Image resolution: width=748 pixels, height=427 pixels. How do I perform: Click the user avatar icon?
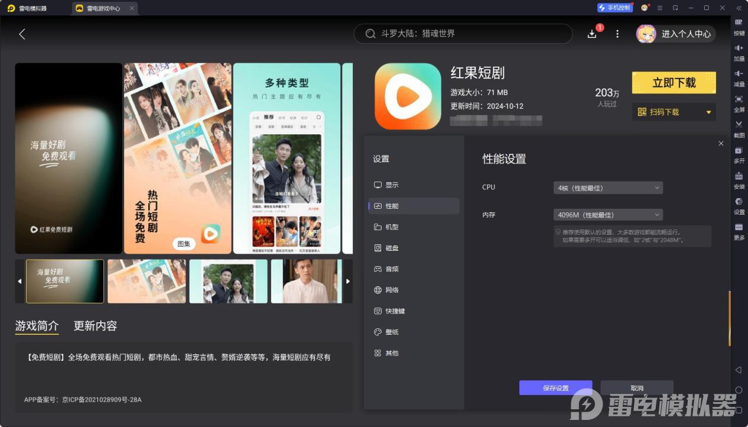[646, 34]
